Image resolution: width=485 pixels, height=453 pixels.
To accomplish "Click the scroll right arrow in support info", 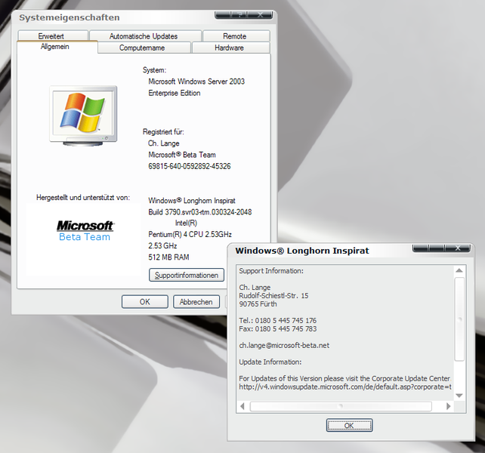I will click(447, 406).
